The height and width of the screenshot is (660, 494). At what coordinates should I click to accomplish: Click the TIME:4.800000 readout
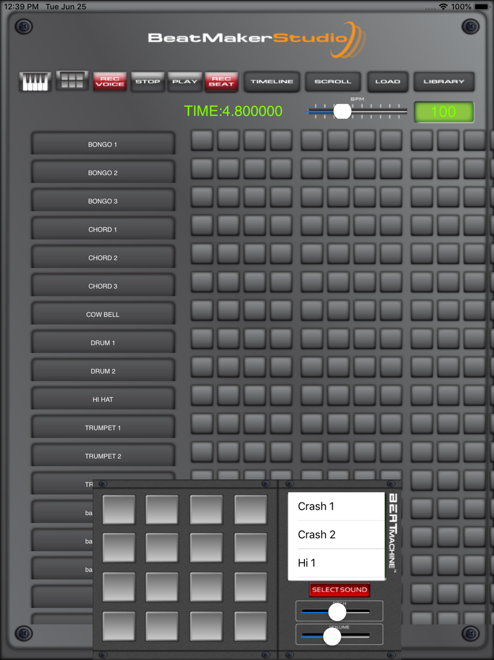[x=233, y=111]
